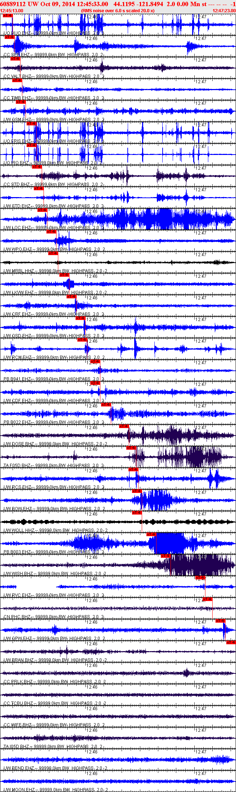The width and height of the screenshot is (236, 792).
Task: Click the data gap on the UW.RVC.EHZ waveform
Action: point(36,587)
